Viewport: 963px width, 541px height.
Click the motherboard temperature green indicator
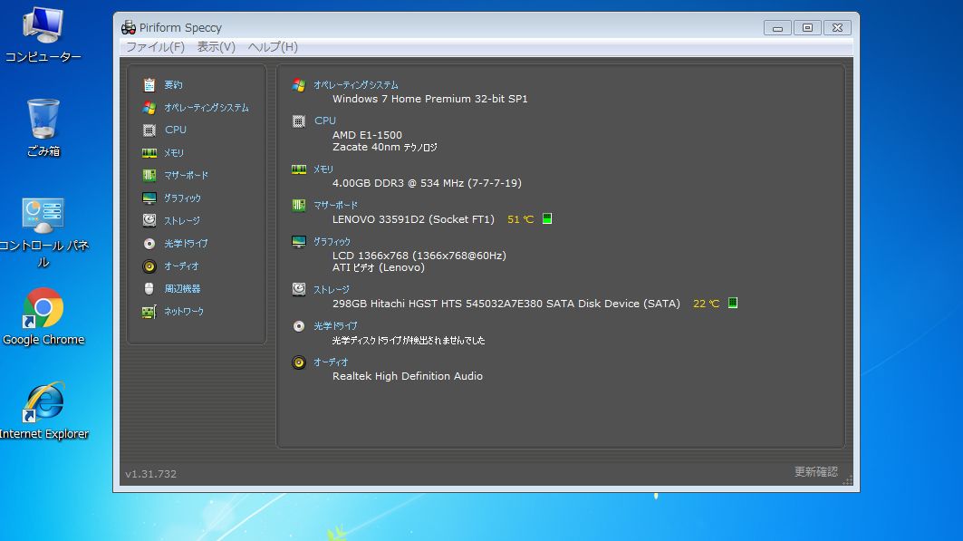(x=547, y=218)
